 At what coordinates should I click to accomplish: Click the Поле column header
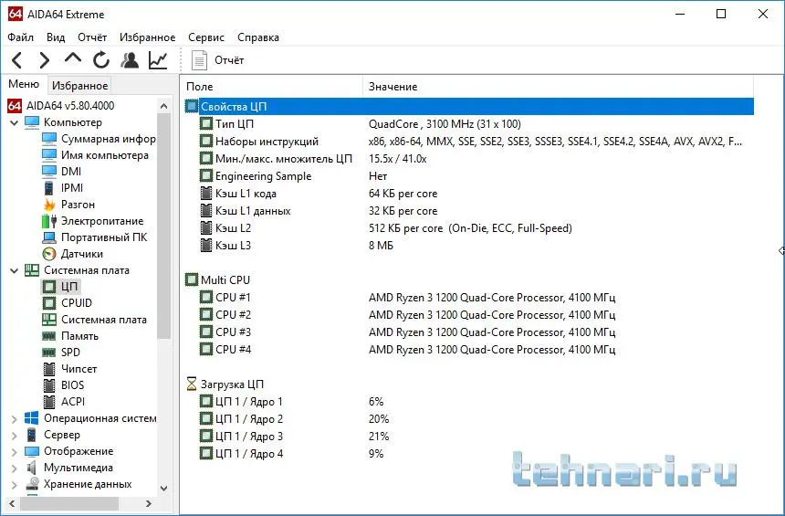pos(272,87)
